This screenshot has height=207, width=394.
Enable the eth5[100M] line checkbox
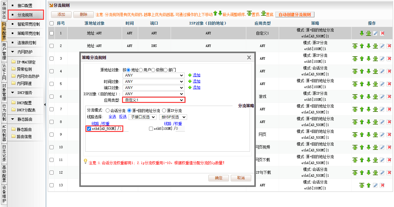(x=151, y=129)
